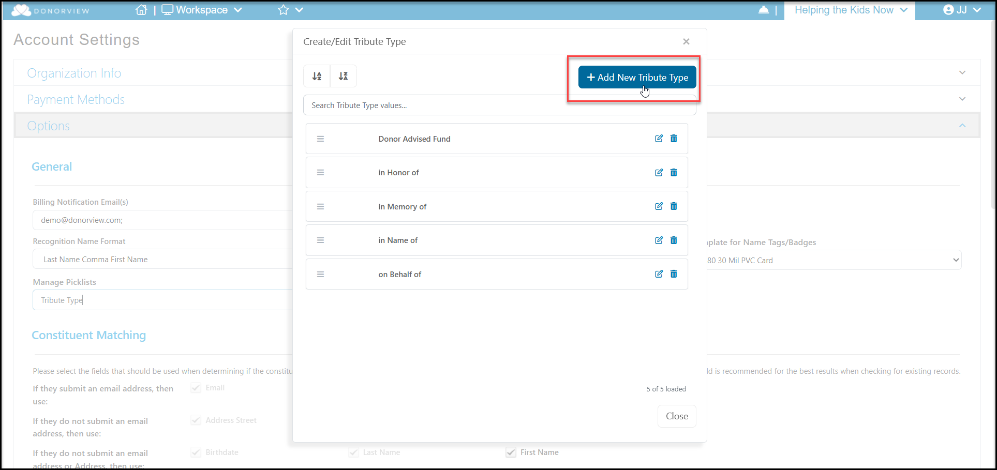Click the Billing Notification Email field
The height and width of the screenshot is (470, 997).
[163, 220]
